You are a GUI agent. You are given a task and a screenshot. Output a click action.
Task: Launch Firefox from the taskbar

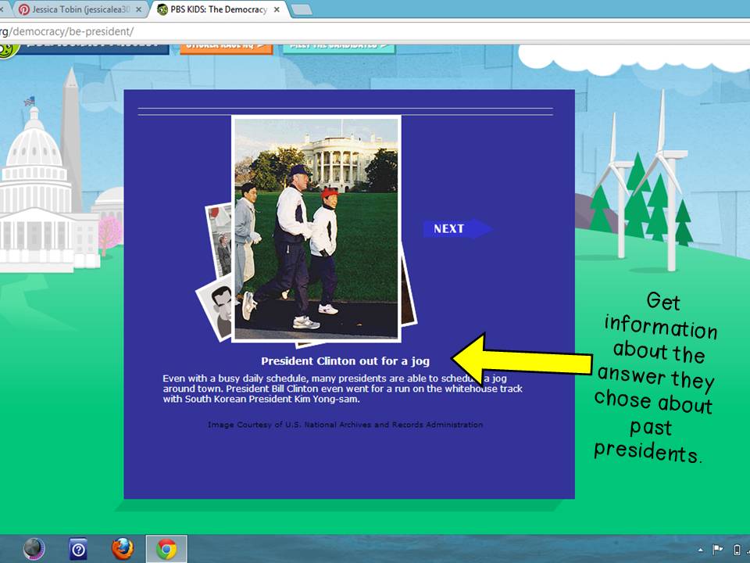(123, 548)
